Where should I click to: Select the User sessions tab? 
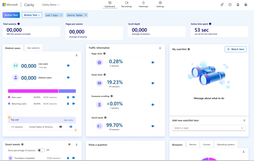33,48
